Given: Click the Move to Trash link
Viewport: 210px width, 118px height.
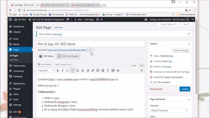Looking at the screenshot, I should click(x=156, y=89).
